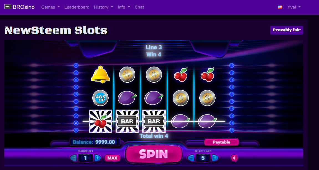
Task: Click the yellow bell symbol
Action: pyautogui.click(x=100, y=74)
